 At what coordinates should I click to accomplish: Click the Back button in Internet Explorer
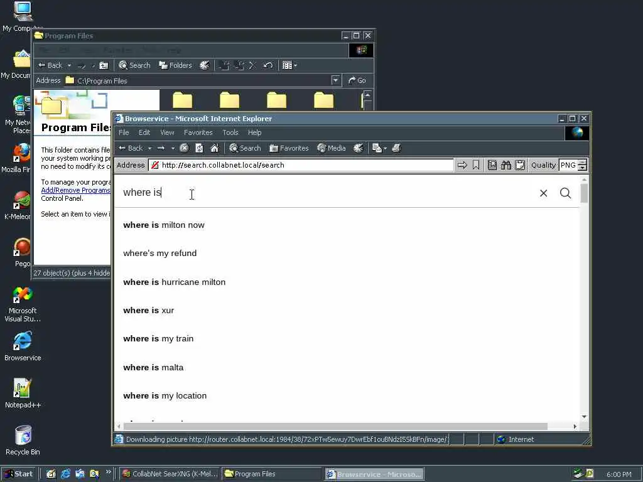tap(131, 148)
